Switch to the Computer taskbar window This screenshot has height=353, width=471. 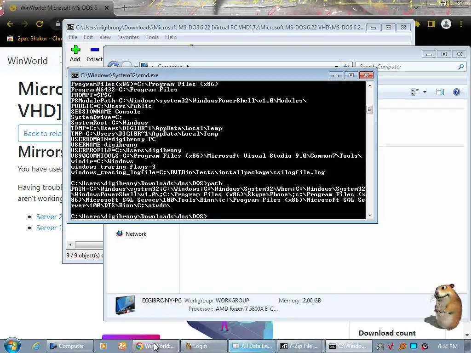click(x=69, y=346)
